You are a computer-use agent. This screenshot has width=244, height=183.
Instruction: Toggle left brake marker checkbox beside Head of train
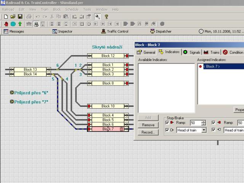point(167,130)
